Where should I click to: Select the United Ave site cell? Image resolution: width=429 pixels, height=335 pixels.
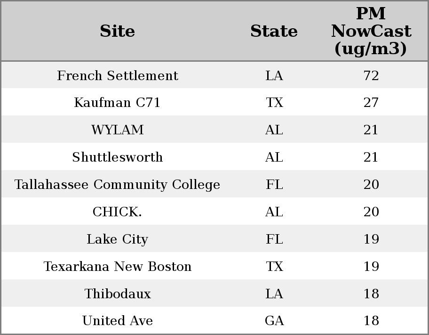pos(118,321)
